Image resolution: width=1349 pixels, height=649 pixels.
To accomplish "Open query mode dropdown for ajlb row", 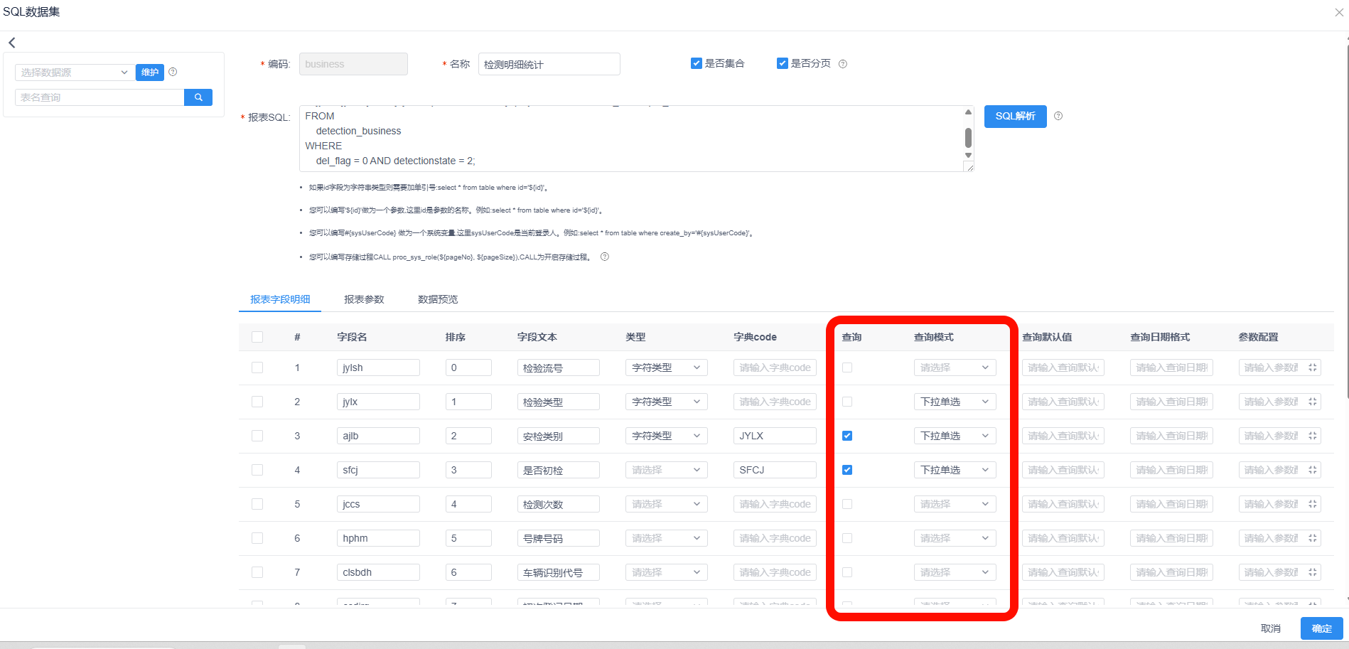I will (954, 436).
